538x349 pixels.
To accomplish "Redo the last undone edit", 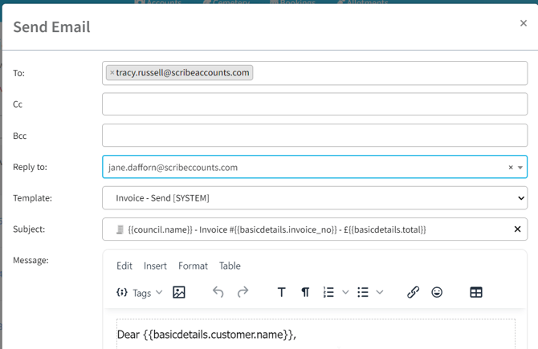I will point(243,293).
